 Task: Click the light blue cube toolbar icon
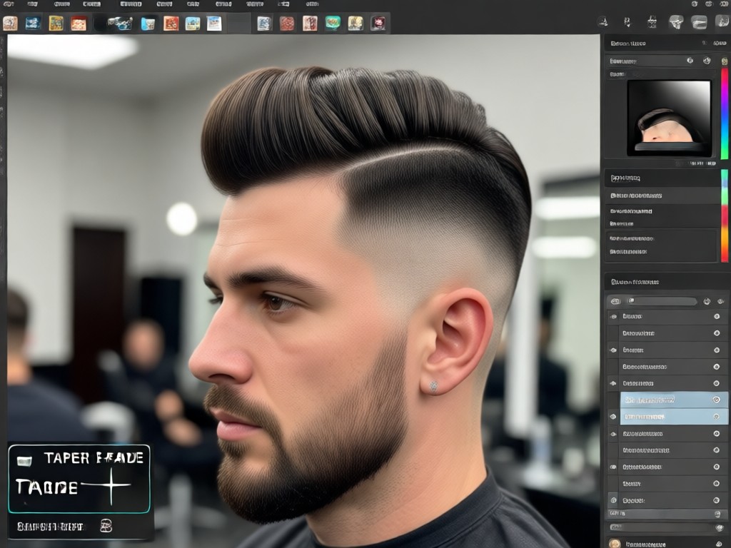[148, 24]
